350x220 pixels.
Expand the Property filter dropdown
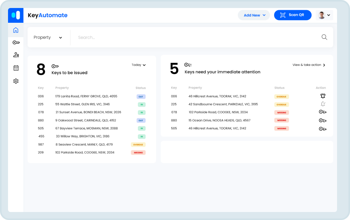tap(48, 38)
